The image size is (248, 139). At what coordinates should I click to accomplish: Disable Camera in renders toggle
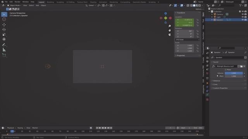pos(245,14)
